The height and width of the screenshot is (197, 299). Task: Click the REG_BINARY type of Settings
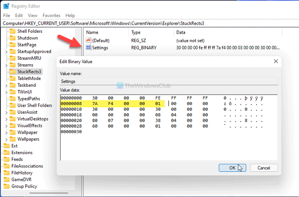click(144, 48)
